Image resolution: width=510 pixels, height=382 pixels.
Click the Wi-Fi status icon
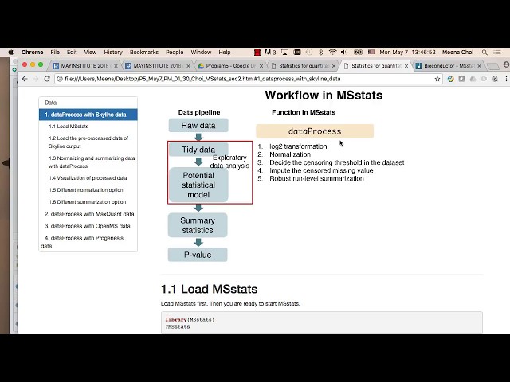332,52
